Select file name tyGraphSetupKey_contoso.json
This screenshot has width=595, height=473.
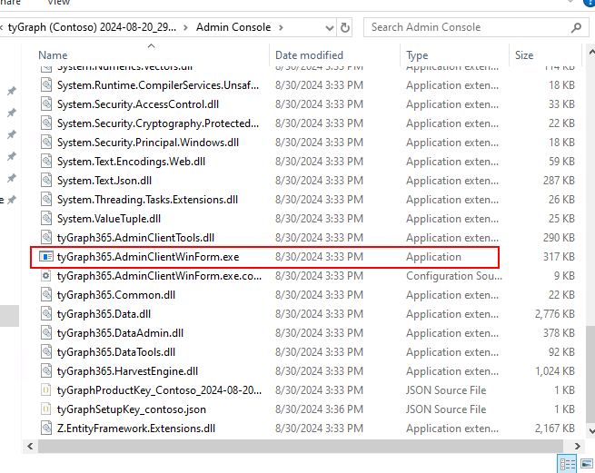132,409
